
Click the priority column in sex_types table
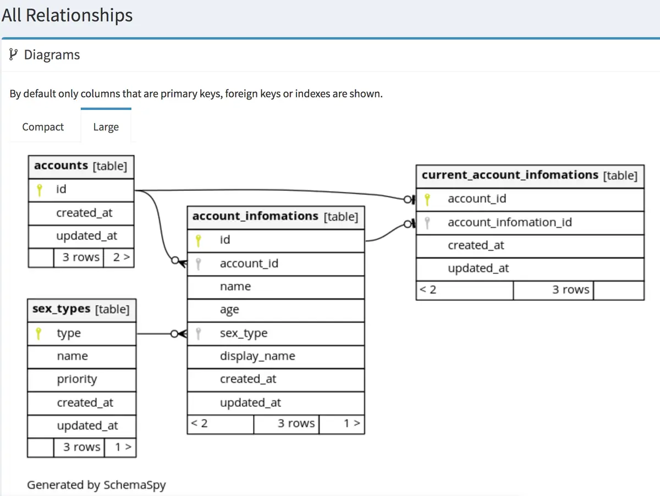click(81, 379)
